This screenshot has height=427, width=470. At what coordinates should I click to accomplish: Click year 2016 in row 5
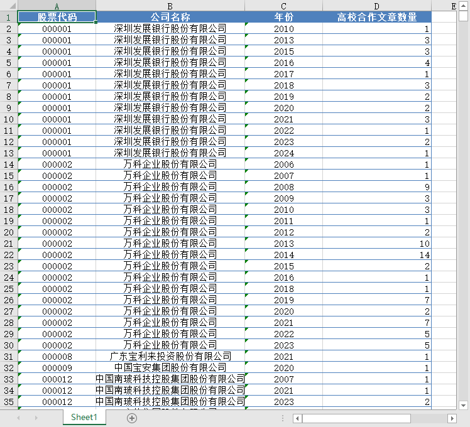pyautogui.click(x=283, y=63)
